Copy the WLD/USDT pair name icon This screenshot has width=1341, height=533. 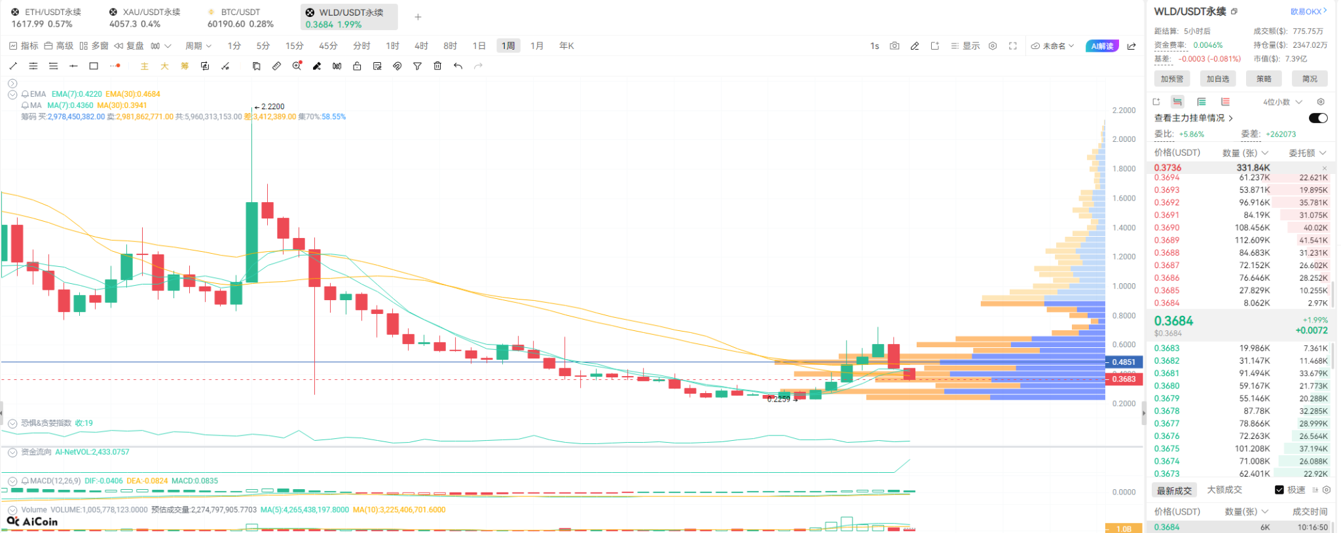click(1234, 12)
